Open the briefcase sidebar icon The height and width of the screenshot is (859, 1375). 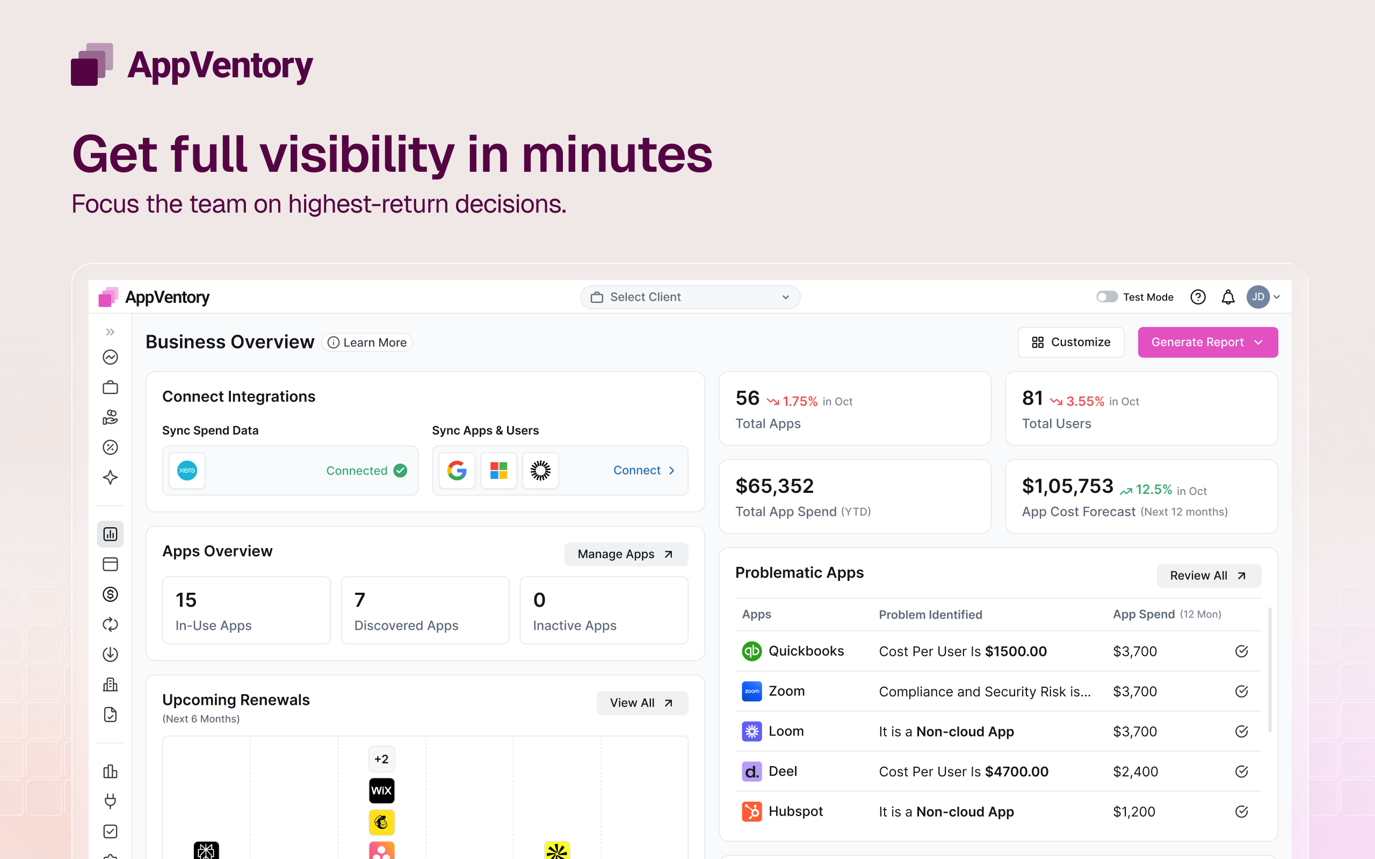(110, 388)
